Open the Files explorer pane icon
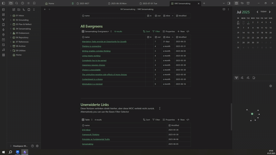Viewport: 276px width, 155px height. (x=11, y=3)
